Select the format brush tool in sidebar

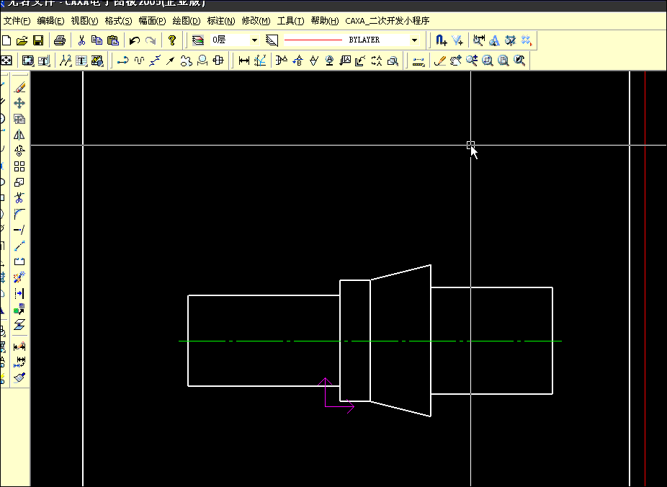click(x=19, y=377)
